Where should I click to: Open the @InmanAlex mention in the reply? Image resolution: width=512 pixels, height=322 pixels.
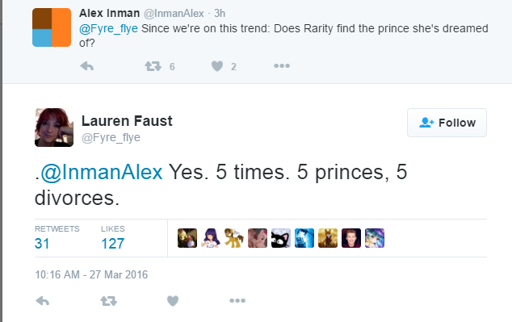click(102, 172)
